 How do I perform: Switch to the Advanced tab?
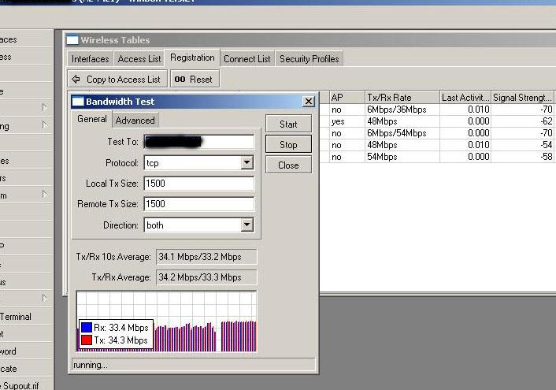[x=135, y=120]
